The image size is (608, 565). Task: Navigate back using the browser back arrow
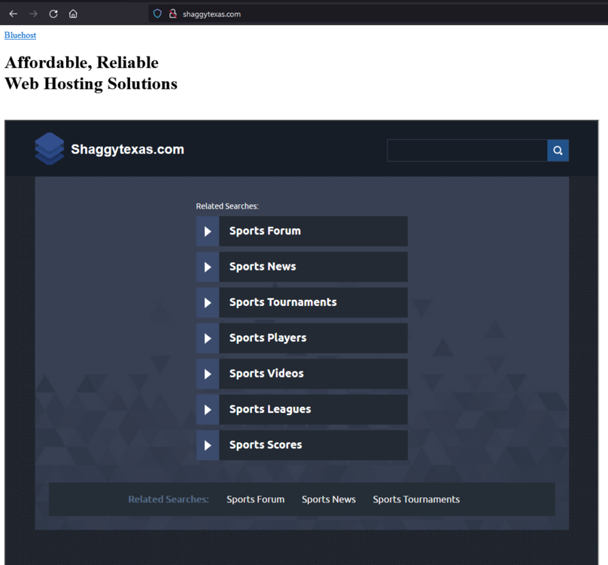(x=12, y=13)
